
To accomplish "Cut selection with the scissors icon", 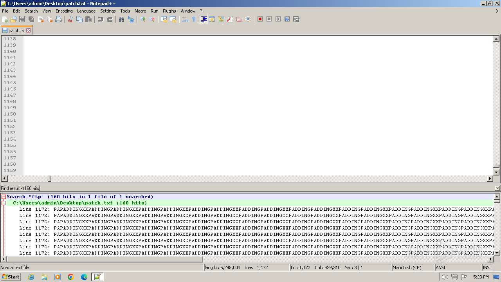I will 70,19.
